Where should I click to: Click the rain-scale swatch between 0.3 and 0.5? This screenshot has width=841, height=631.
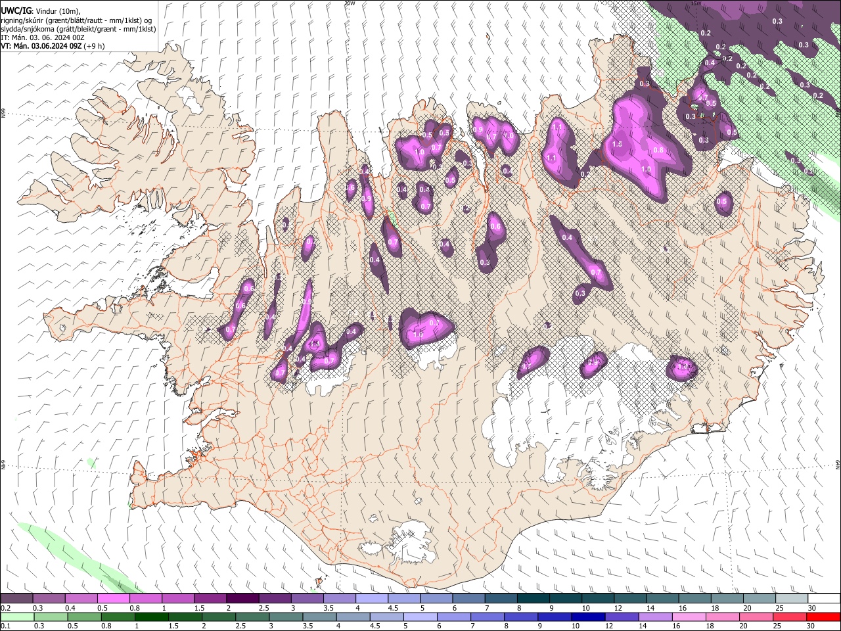tap(51, 617)
